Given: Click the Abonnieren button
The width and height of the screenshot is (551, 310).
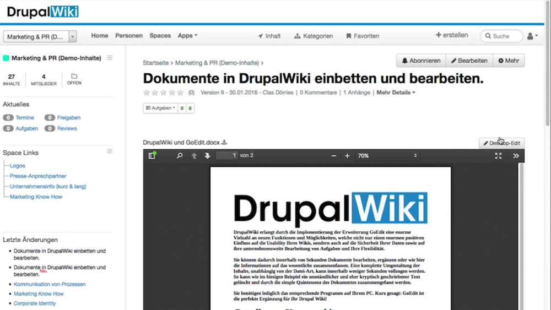Looking at the screenshot, I should click(x=421, y=61).
